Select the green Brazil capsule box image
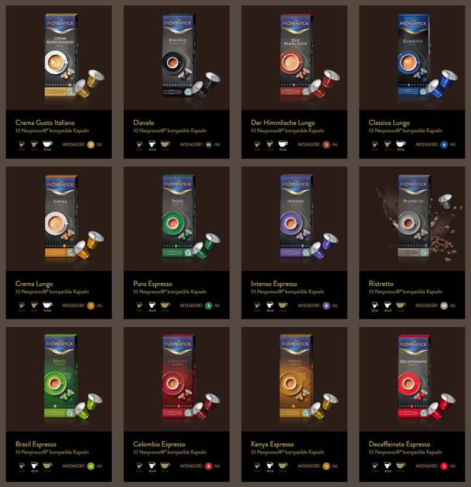This screenshot has width=471, height=487. click(61, 376)
